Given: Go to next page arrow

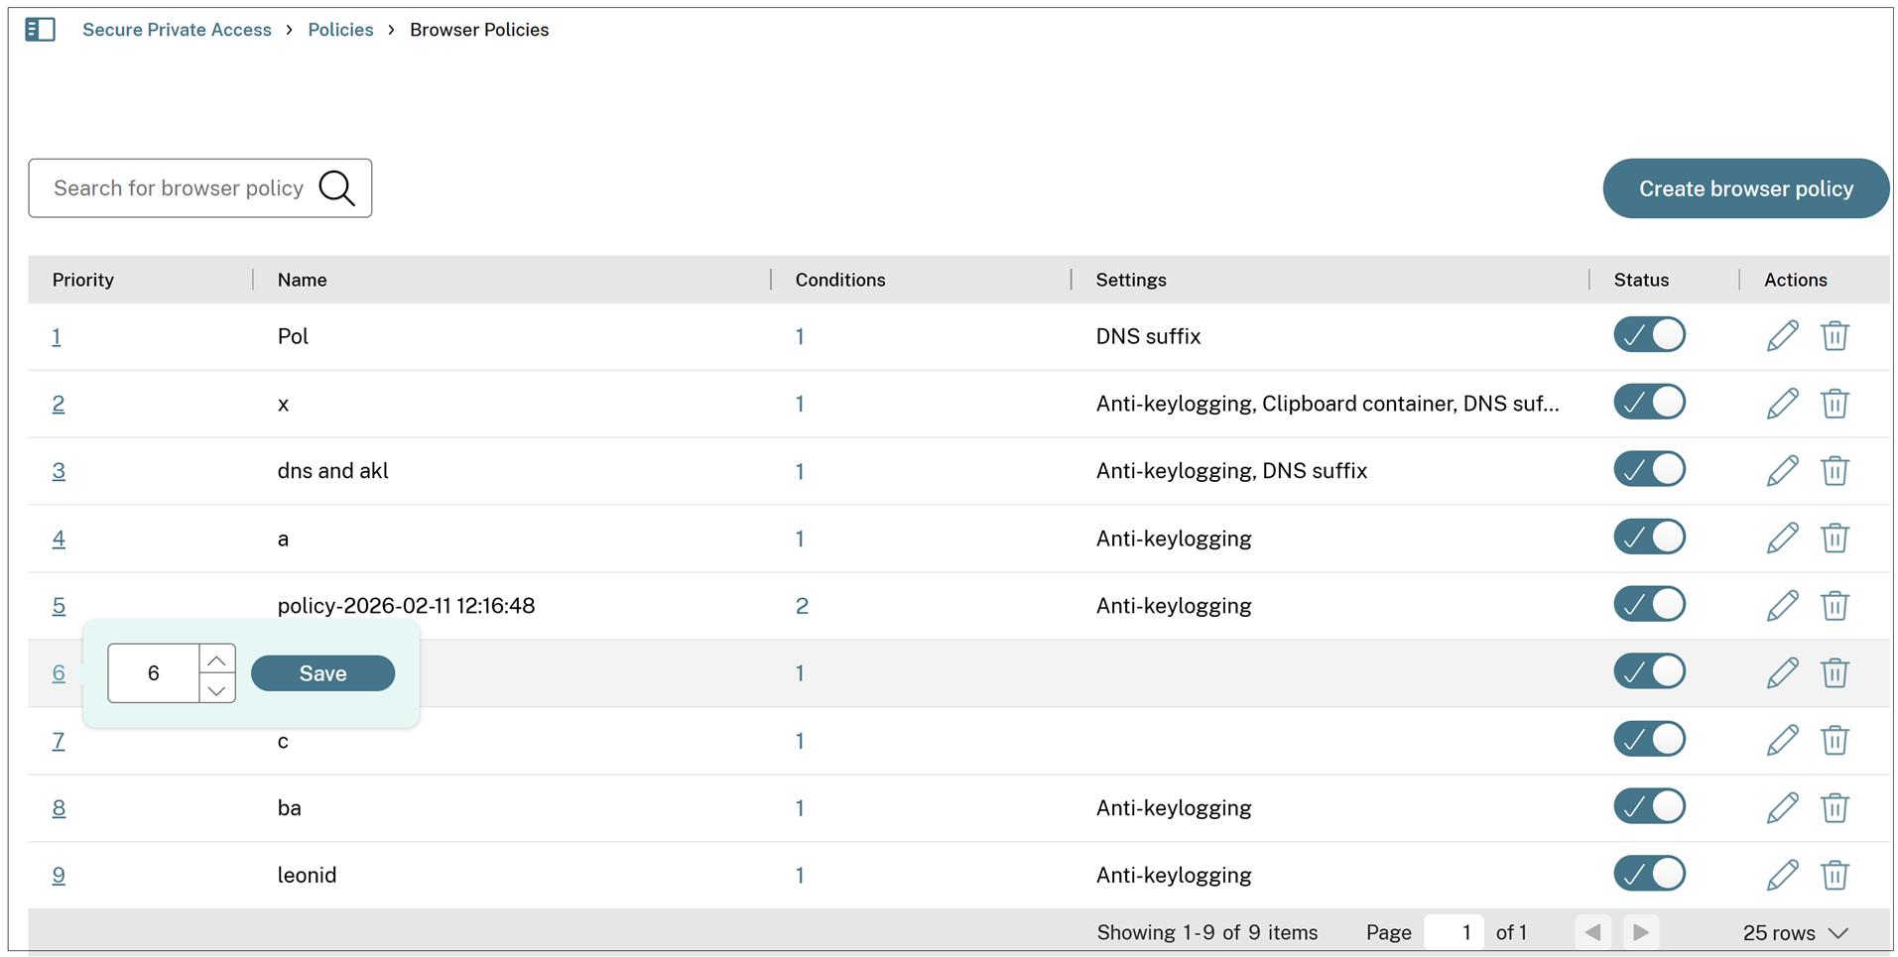Looking at the screenshot, I should [1641, 932].
